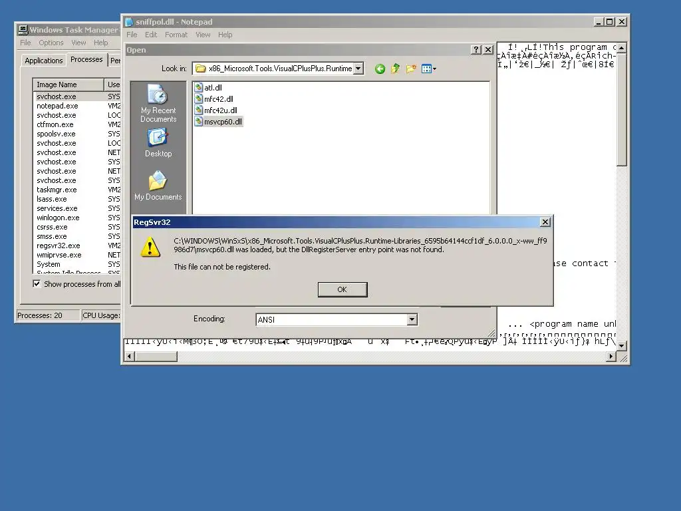Select the atl.dll file icon
This screenshot has height=511, width=681.
pos(198,88)
